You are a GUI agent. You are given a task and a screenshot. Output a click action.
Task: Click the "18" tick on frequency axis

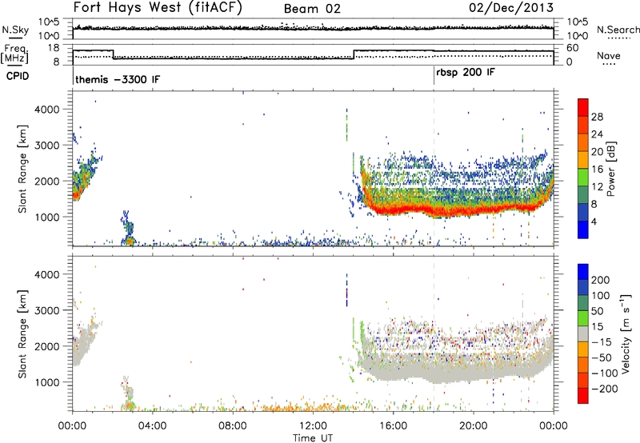click(54, 48)
